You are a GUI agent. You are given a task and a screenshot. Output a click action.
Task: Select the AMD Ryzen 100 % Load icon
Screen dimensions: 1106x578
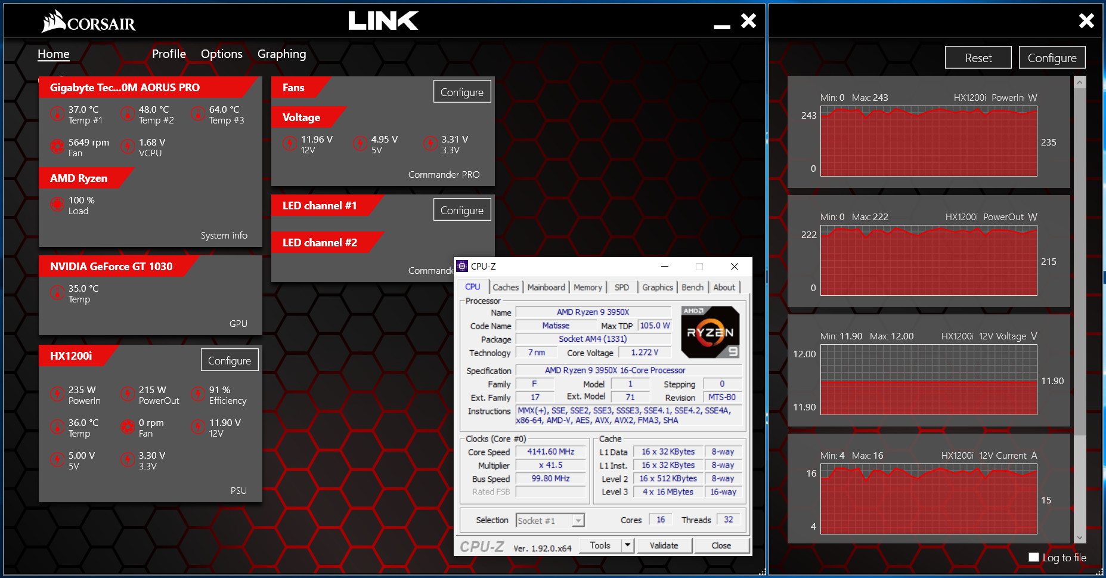[x=57, y=205]
